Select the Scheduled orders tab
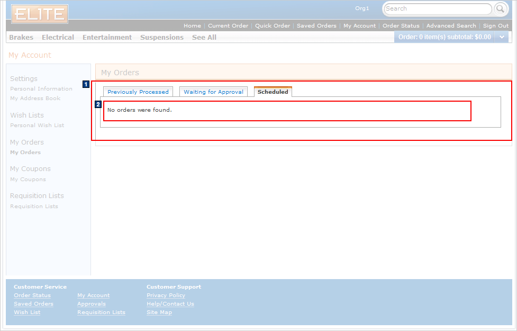The image size is (517, 331). pos(273,91)
